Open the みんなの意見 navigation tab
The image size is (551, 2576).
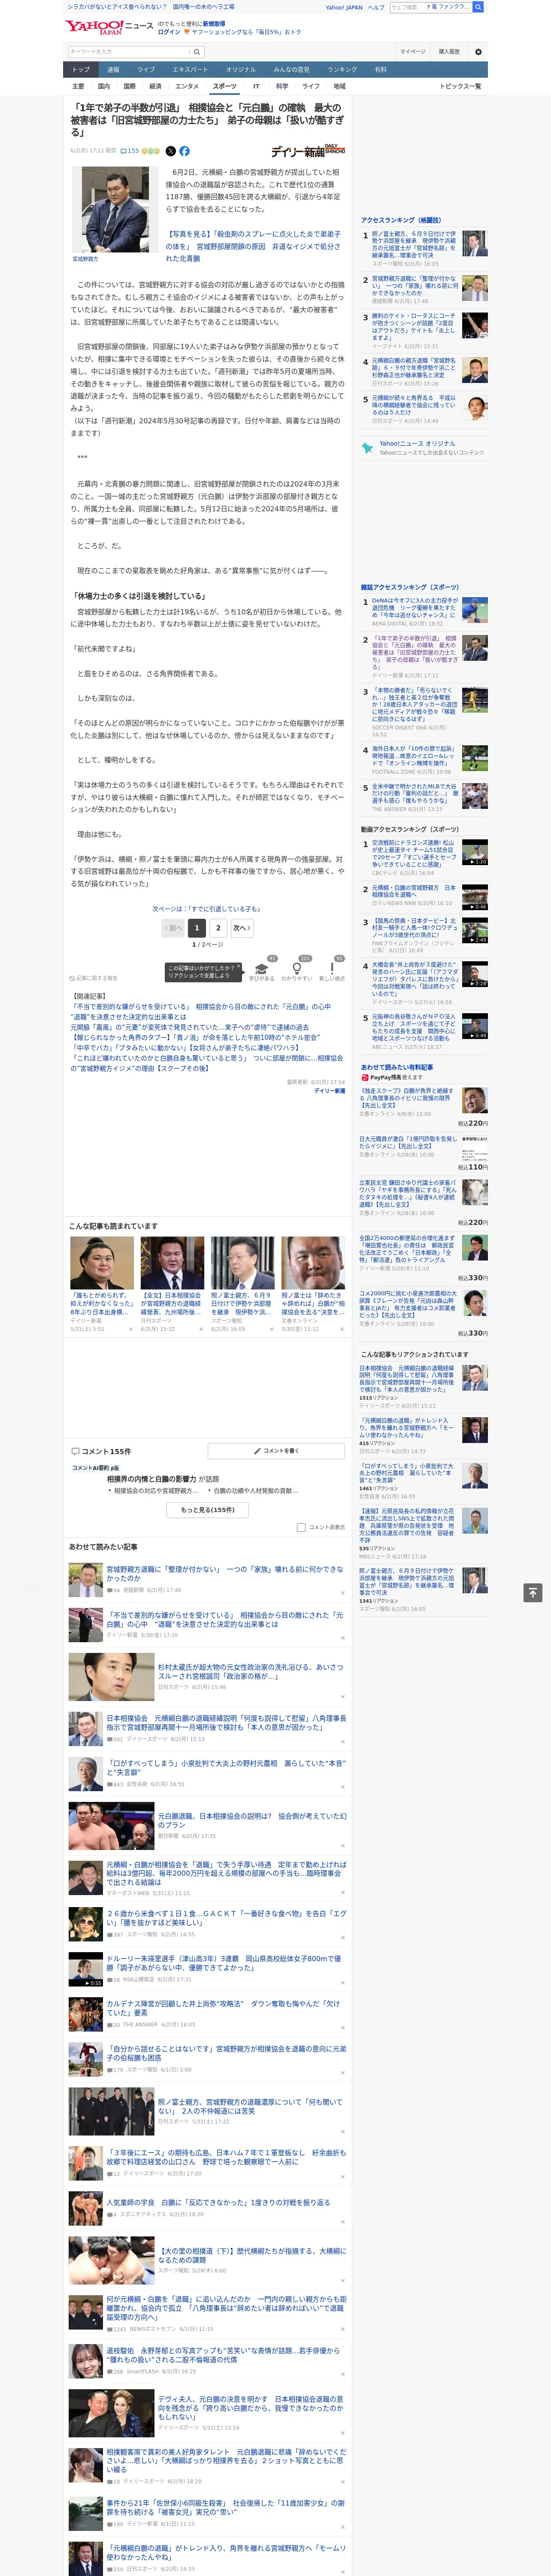coord(291,70)
